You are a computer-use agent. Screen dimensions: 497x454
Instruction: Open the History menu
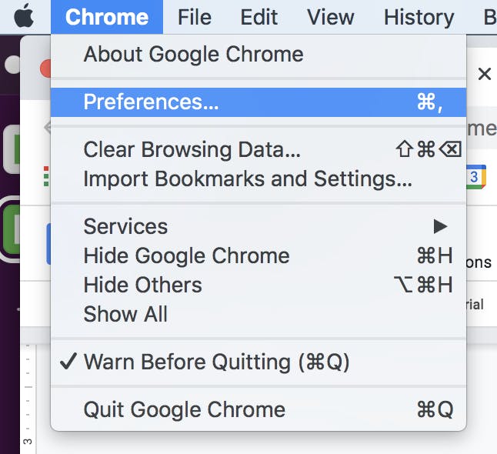[x=419, y=17]
